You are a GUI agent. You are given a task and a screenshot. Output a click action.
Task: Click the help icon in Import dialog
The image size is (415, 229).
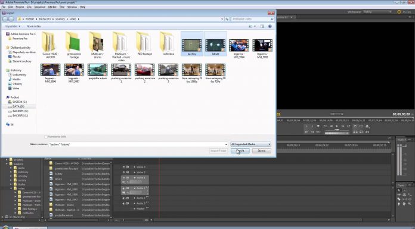pyautogui.click(x=270, y=26)
